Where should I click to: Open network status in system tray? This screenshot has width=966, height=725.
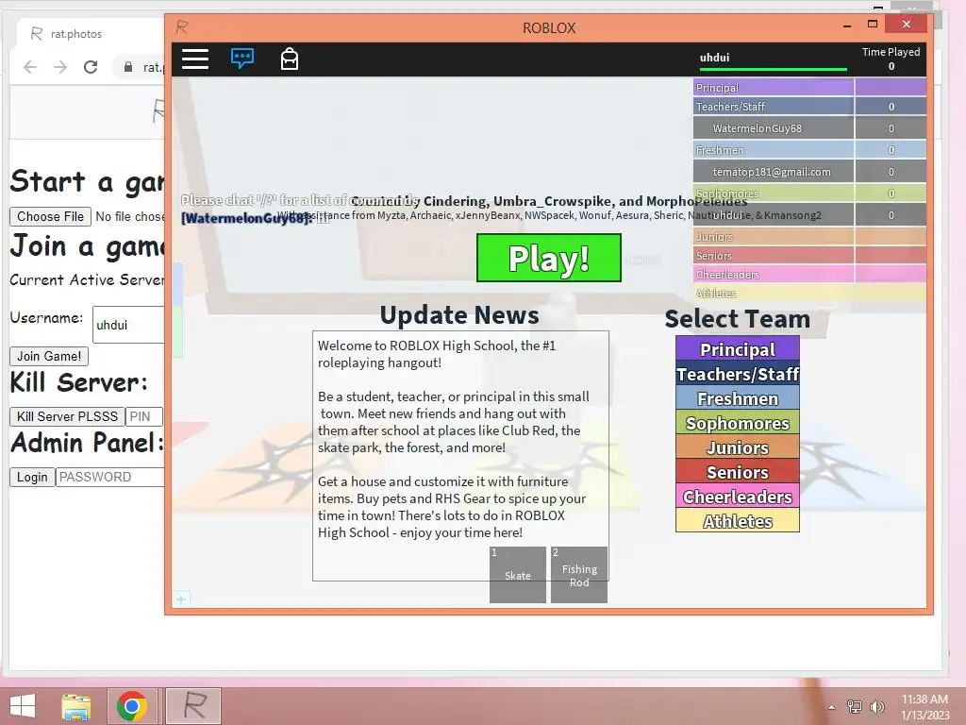(855, 706)
